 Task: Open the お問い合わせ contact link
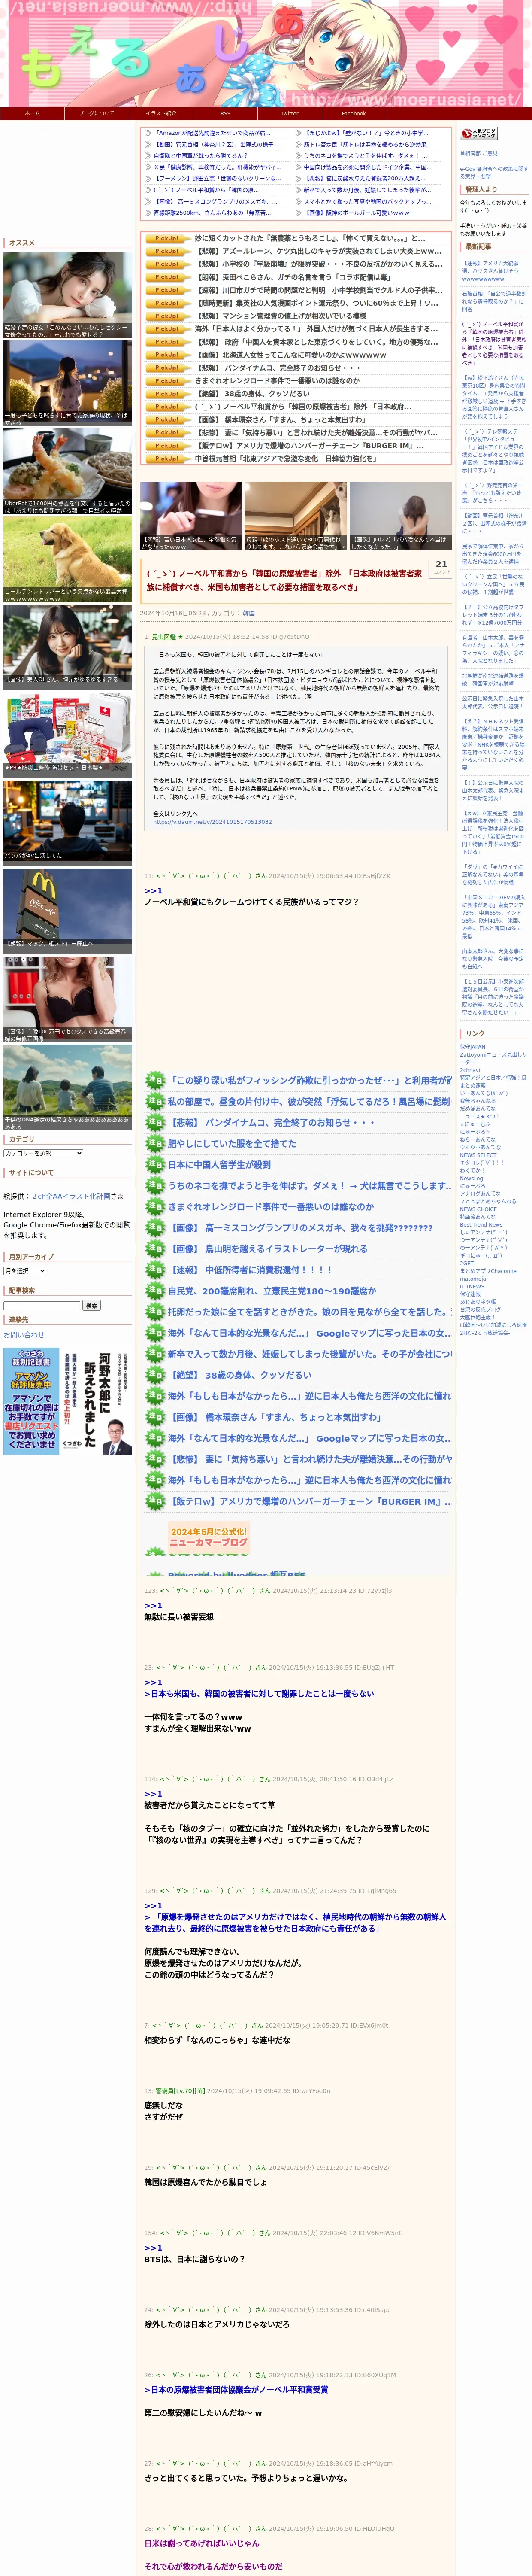pos(24,1334)
